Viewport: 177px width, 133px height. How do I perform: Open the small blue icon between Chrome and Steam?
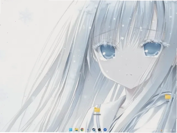(x=88, y=130)
